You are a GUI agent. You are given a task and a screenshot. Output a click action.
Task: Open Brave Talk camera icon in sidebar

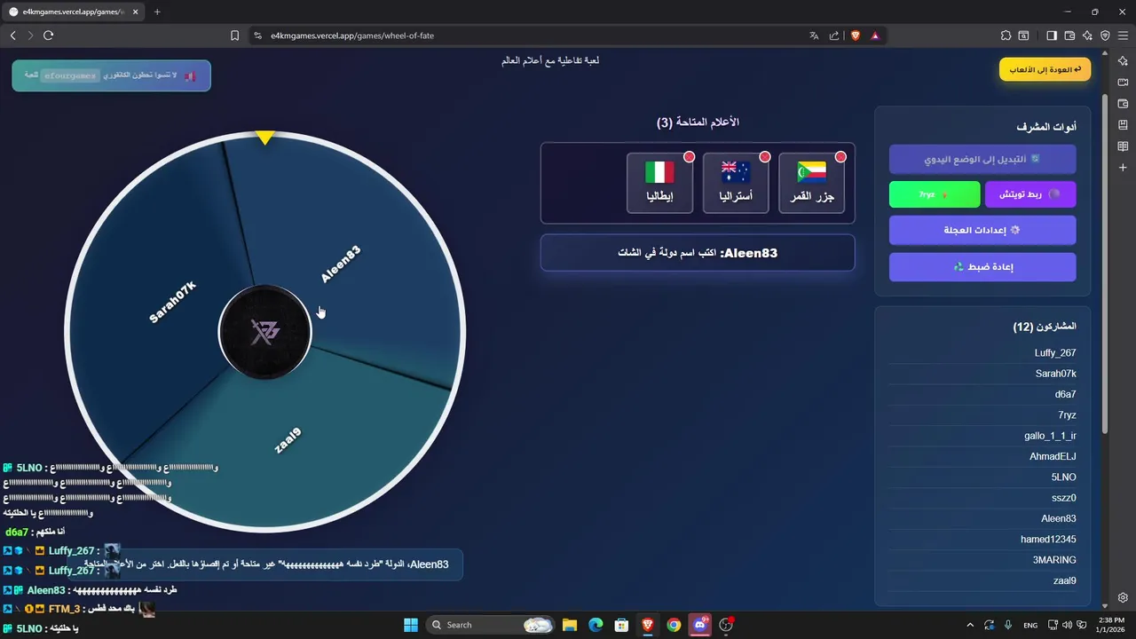click(1123, 82)
